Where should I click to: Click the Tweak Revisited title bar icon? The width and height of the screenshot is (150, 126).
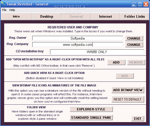[x=3, y=4]
